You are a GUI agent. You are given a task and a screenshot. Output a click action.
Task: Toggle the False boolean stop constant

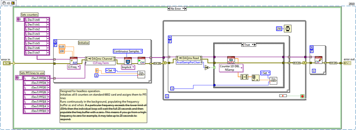pos(283,96)
